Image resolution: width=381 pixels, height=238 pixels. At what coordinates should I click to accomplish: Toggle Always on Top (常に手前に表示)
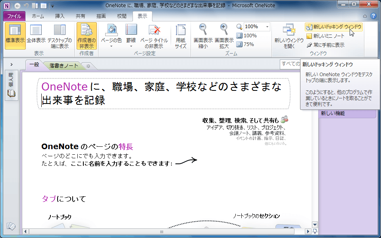tap(325, 45)
